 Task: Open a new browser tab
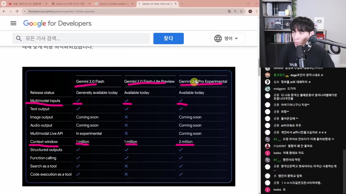click(x=182, y=4)
